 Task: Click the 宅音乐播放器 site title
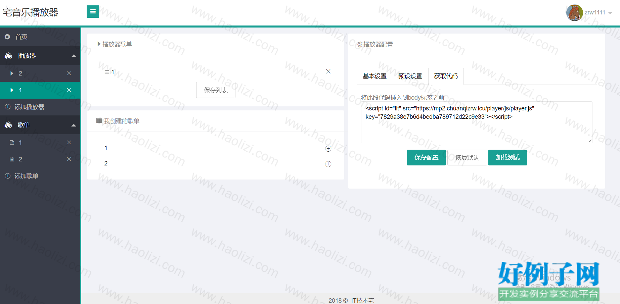(x=31, y=12)
